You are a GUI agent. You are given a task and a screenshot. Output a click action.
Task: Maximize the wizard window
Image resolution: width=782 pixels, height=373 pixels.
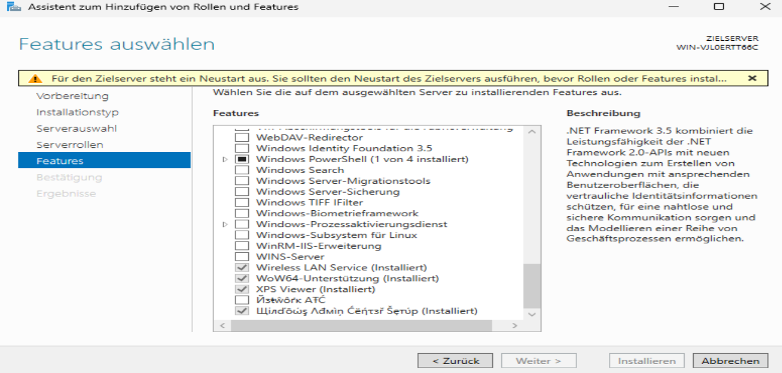pyautogui.click(x=719, y=7)
